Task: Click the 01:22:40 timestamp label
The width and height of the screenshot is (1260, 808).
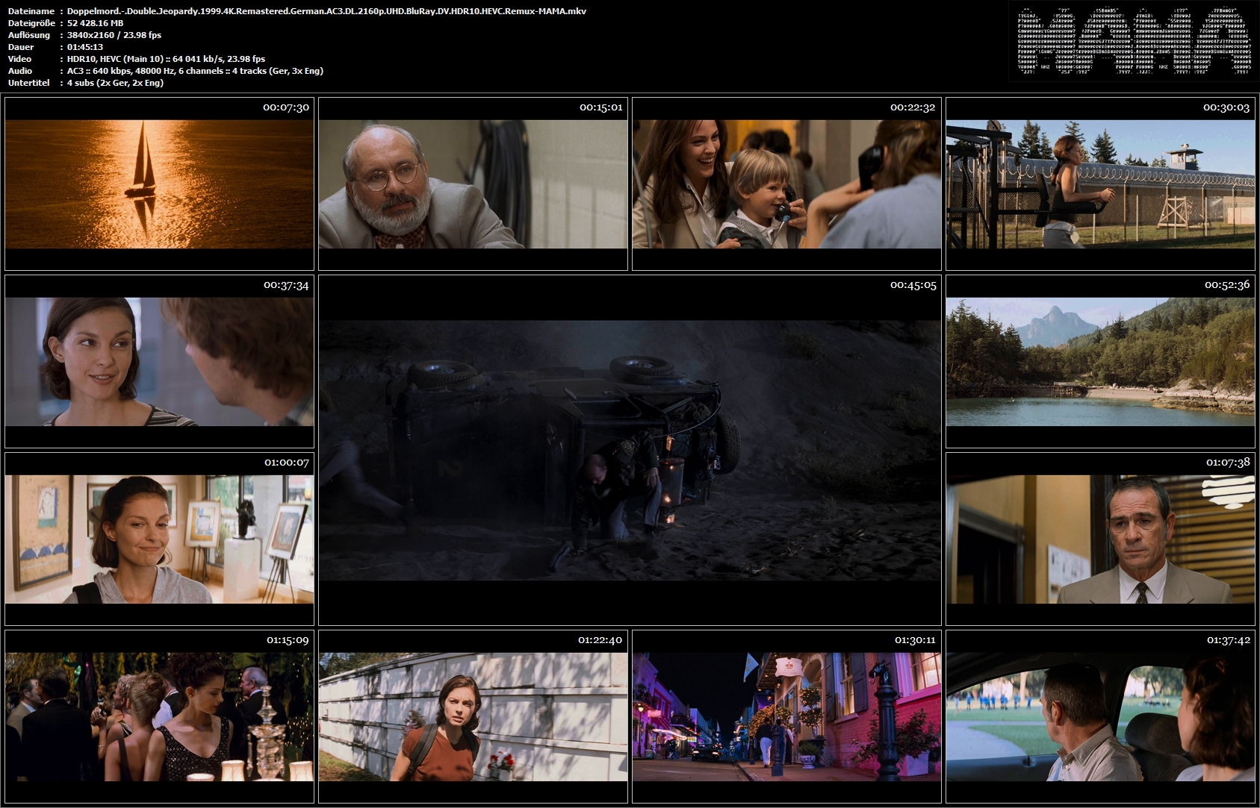Action: [x=600, y=640]
